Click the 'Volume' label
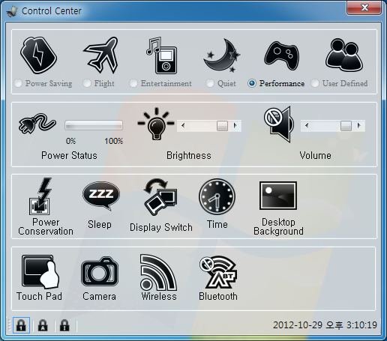387x341 pixels. coord(316,156)
